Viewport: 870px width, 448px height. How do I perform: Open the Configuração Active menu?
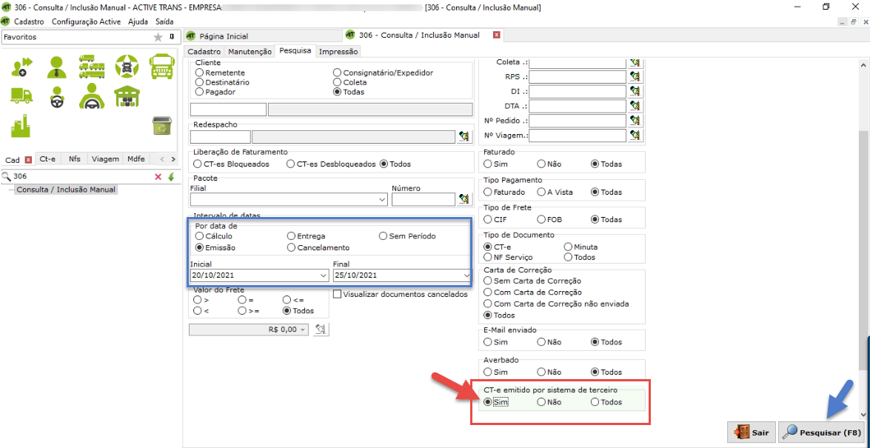86,21
